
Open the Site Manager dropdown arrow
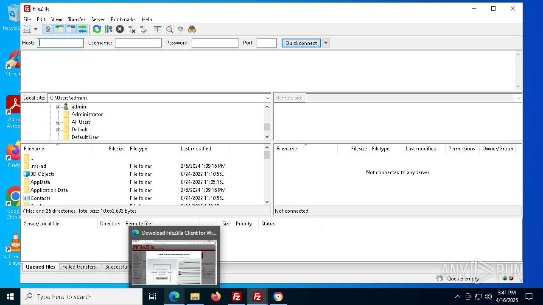click(36, 29)
